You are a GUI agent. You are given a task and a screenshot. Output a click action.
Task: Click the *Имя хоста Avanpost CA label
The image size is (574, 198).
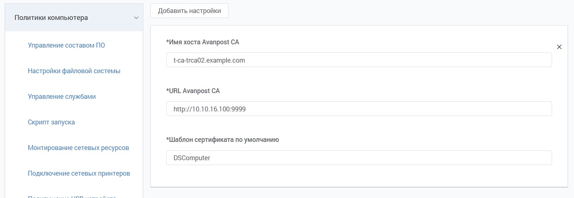[x=202, y=42]
